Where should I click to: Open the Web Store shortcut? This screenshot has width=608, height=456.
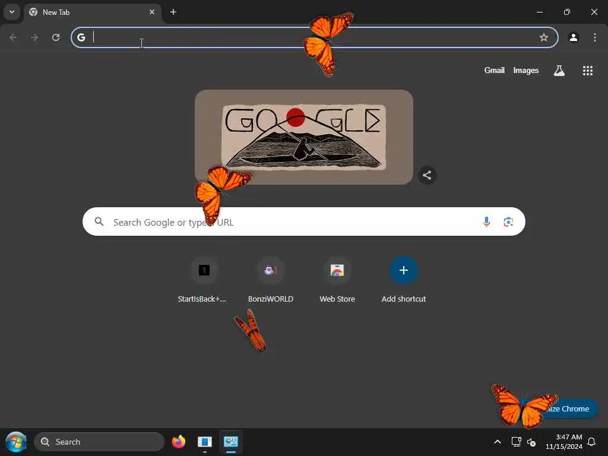tap(337, 280)
